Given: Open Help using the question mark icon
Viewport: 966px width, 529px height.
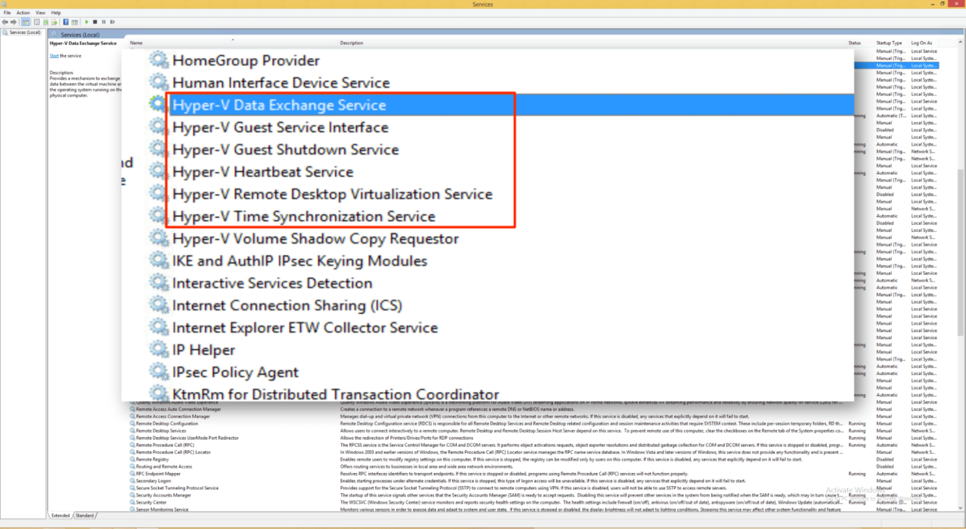Looking at the screenshot, I should tap(67, 22).
